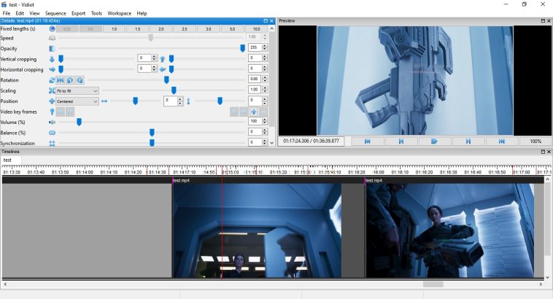The image size is (553, 299).
Task: Select the second test.mp4 clip thumbnail
Action: tap(449, 230)
